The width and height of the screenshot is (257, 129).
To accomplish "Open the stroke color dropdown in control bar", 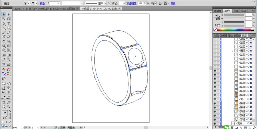I will tap(36, 3).
